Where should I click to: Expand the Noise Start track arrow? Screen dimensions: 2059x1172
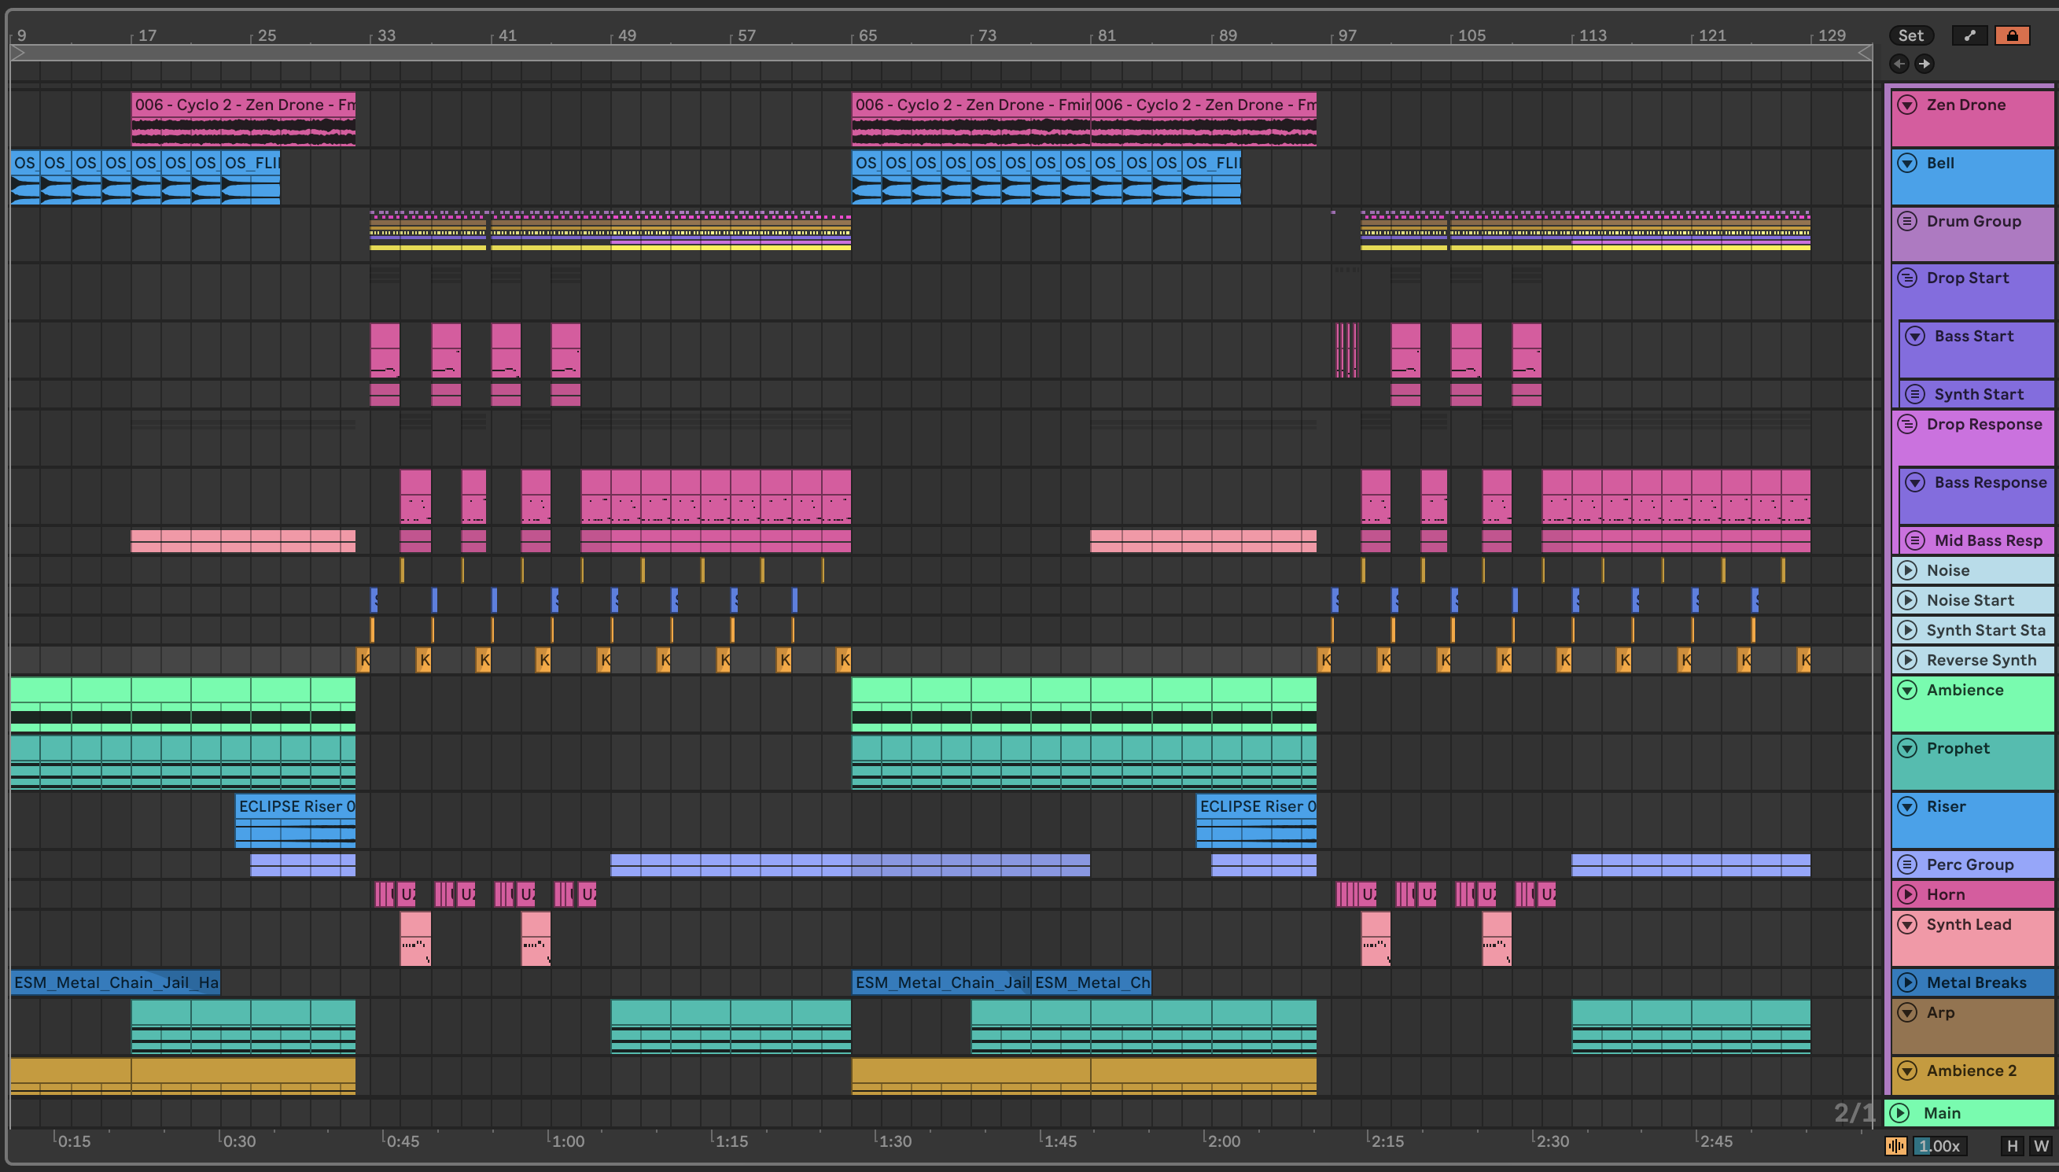tap(1907, 600)
